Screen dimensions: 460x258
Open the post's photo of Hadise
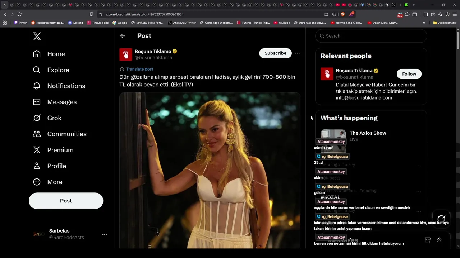210,170
